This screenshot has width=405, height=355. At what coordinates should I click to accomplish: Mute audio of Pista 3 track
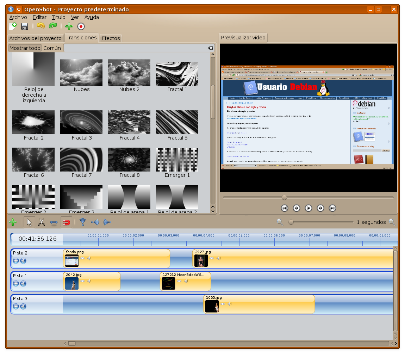coord(23,306)
